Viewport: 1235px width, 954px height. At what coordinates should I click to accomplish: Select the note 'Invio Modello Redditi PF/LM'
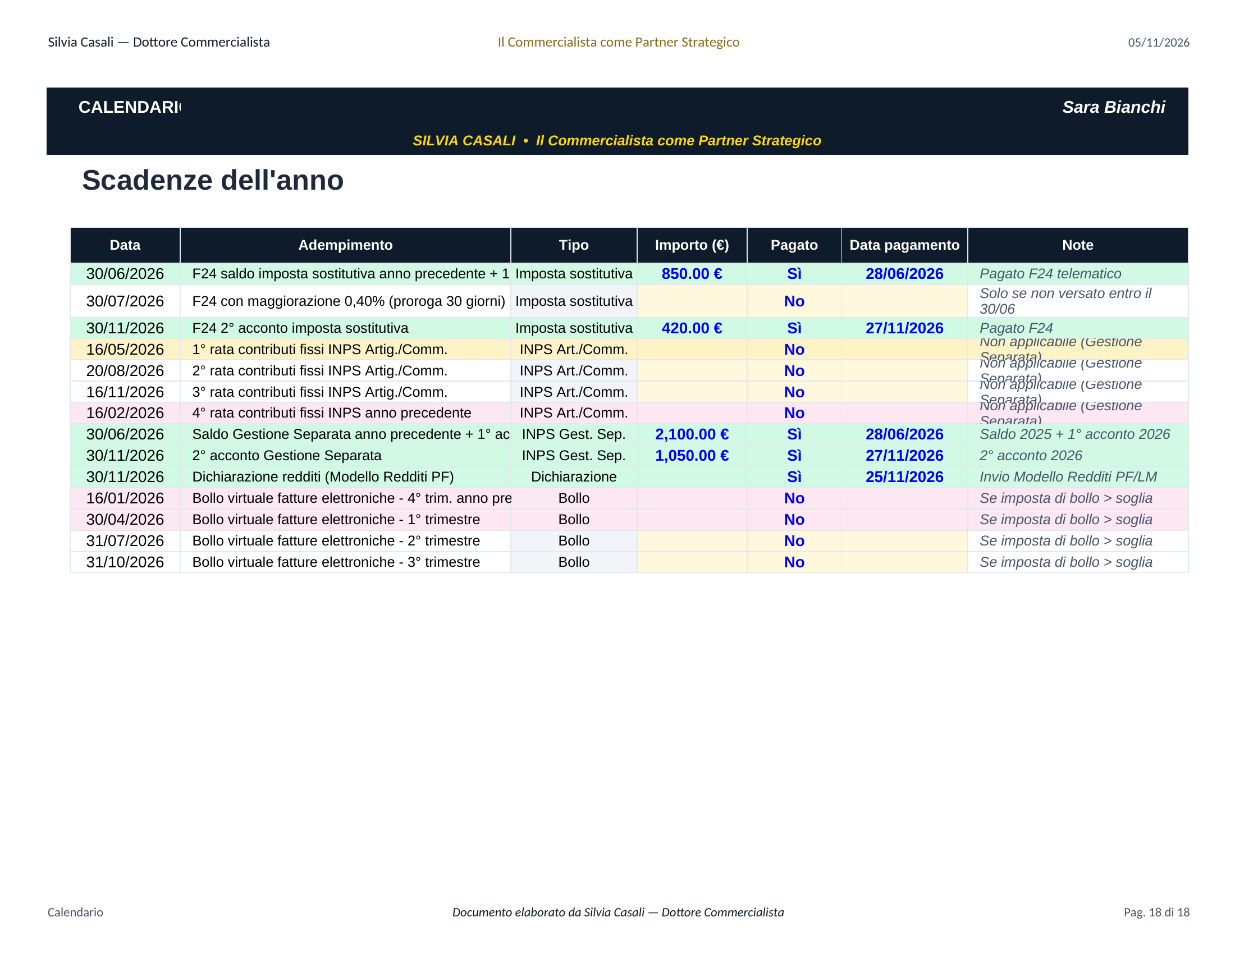pos(1068,477)
